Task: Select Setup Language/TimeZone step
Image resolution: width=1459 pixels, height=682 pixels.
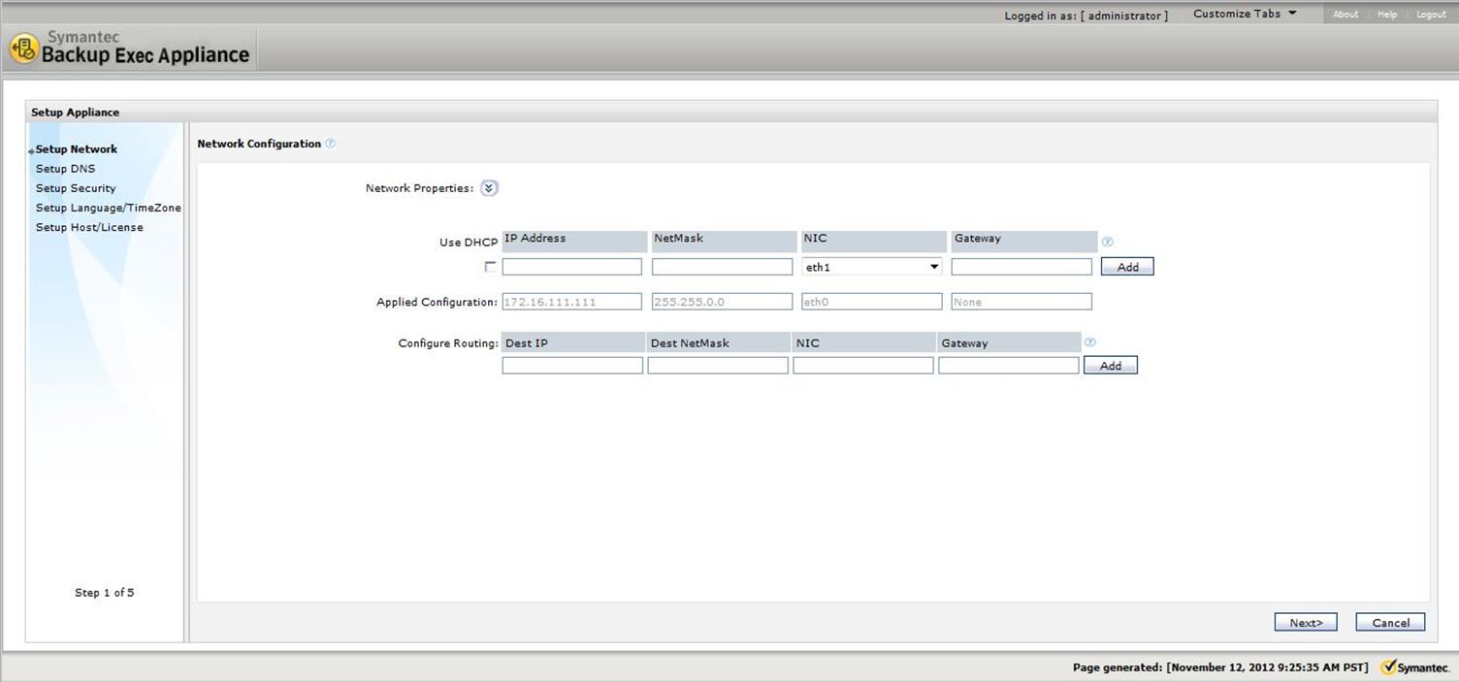Action: (109, 208)
